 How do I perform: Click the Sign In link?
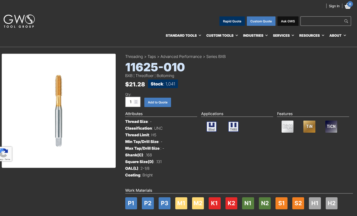coord(334,6)
